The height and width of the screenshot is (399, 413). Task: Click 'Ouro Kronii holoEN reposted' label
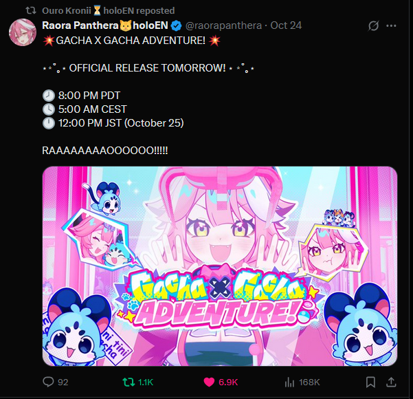(109, 11)
